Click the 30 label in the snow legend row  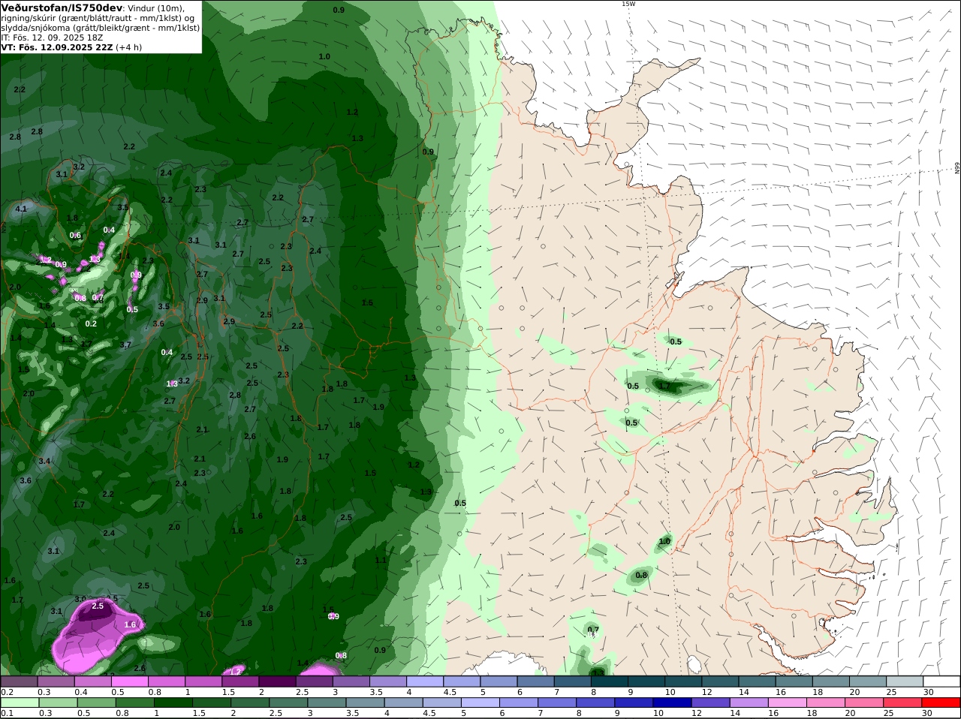pos(928,692)
